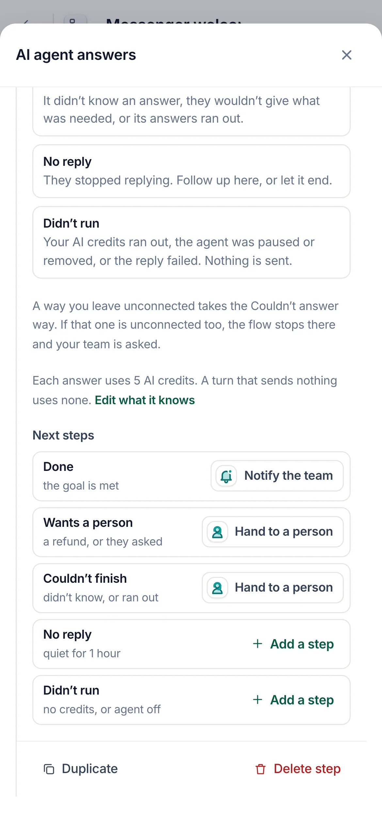
Task: Open the Edit what it knows link
Action: coord(145,400)
